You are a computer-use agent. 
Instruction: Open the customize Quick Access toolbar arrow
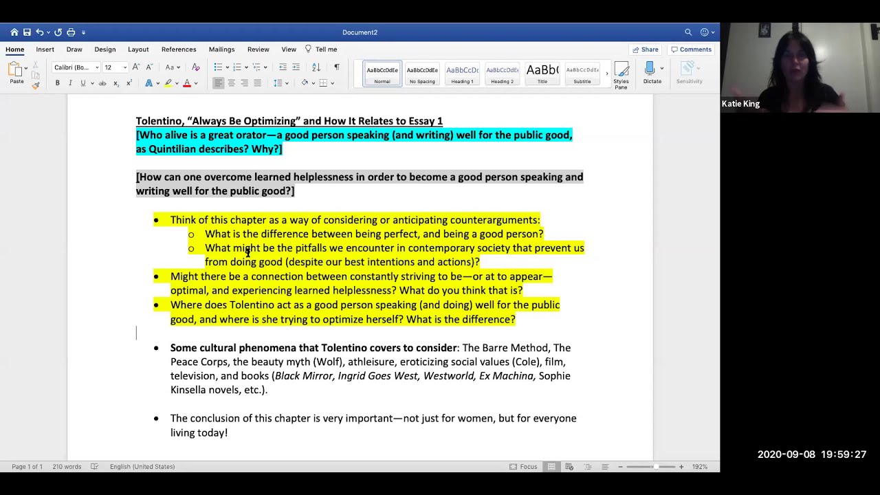pos(83,32)
